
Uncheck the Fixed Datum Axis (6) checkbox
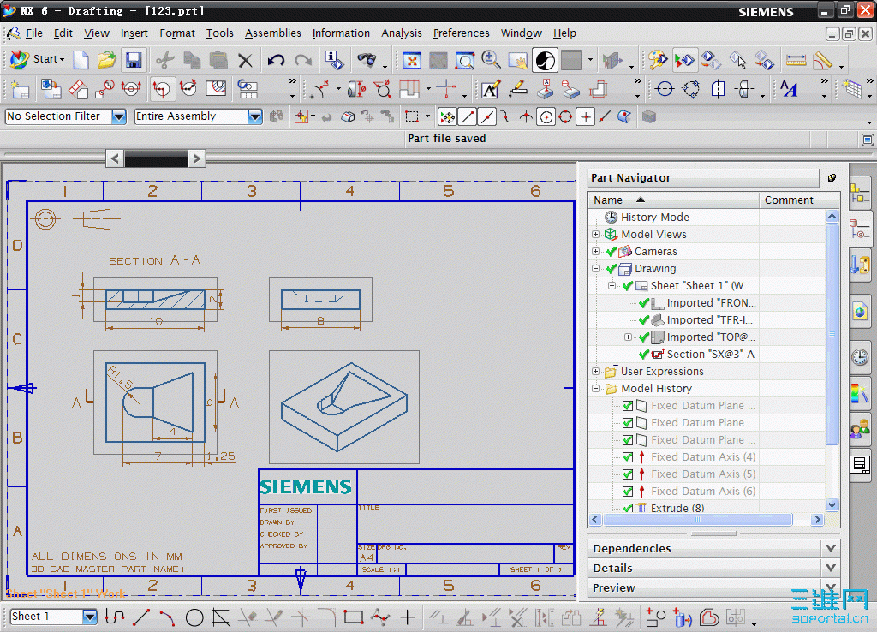(x=628, y=492)
